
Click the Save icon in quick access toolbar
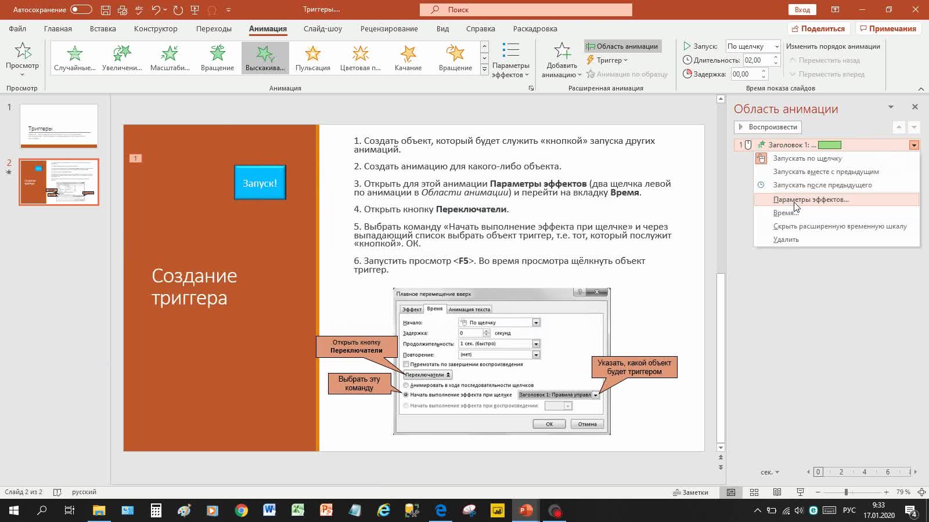(105, 10)
